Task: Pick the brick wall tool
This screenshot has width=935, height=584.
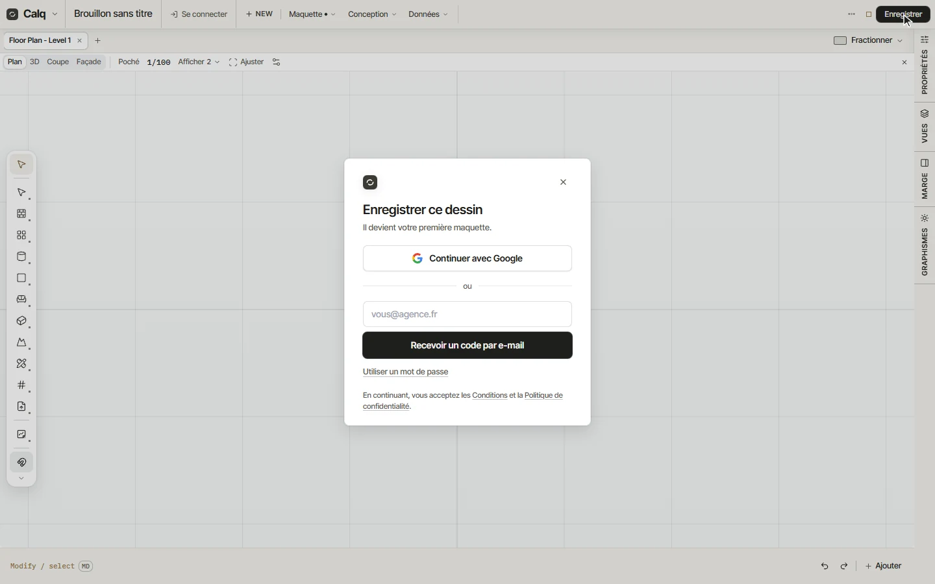Action: [21, 214]
